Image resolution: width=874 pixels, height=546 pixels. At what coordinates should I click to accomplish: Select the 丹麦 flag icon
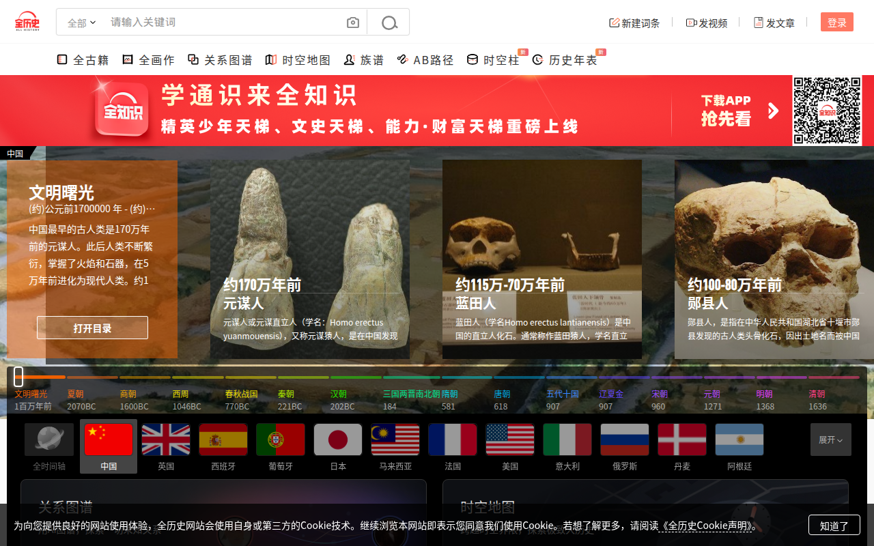point(682,440)
